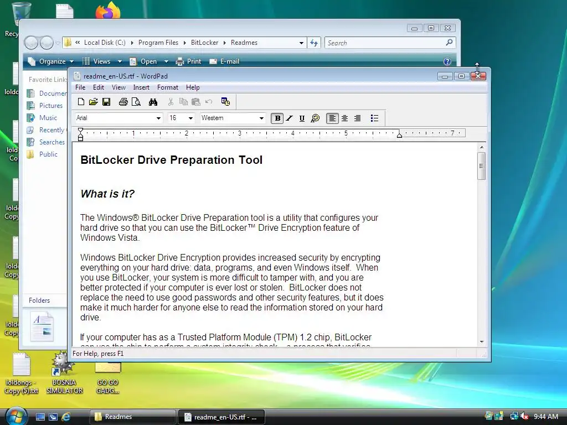This screenshot has width=567, height=425.
Task: Open the Western script dropdown
Action: 261,118
